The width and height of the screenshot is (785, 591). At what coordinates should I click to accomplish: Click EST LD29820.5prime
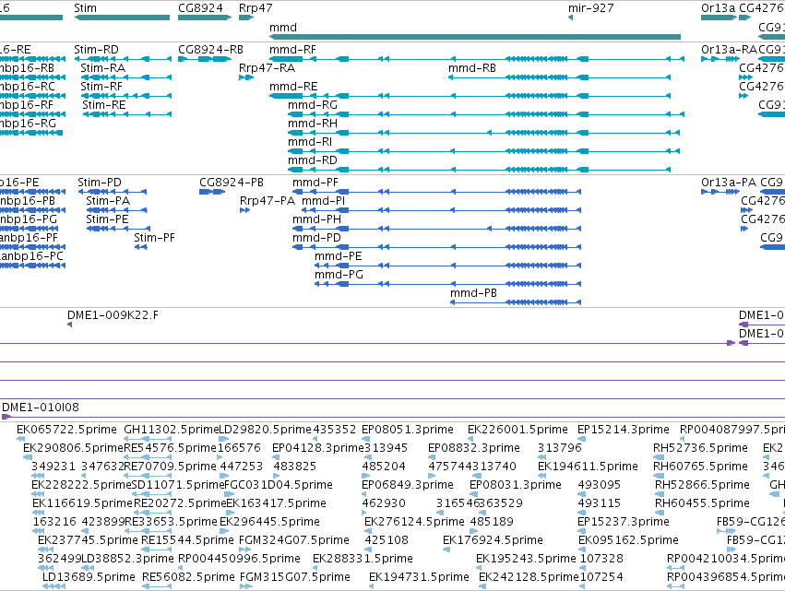coord(266,430)
